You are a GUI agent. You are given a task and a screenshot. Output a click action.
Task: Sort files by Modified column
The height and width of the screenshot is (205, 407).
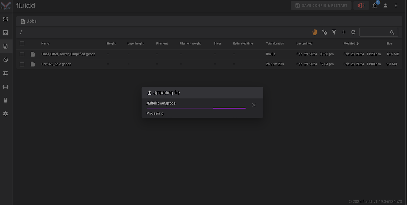coord(351,44)
